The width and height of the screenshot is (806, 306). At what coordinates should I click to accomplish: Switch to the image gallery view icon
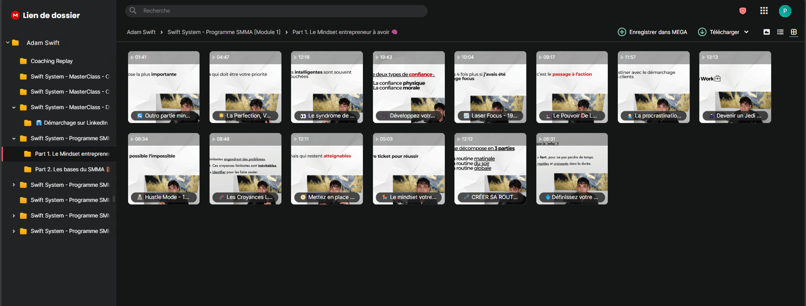tap(767, 32)
